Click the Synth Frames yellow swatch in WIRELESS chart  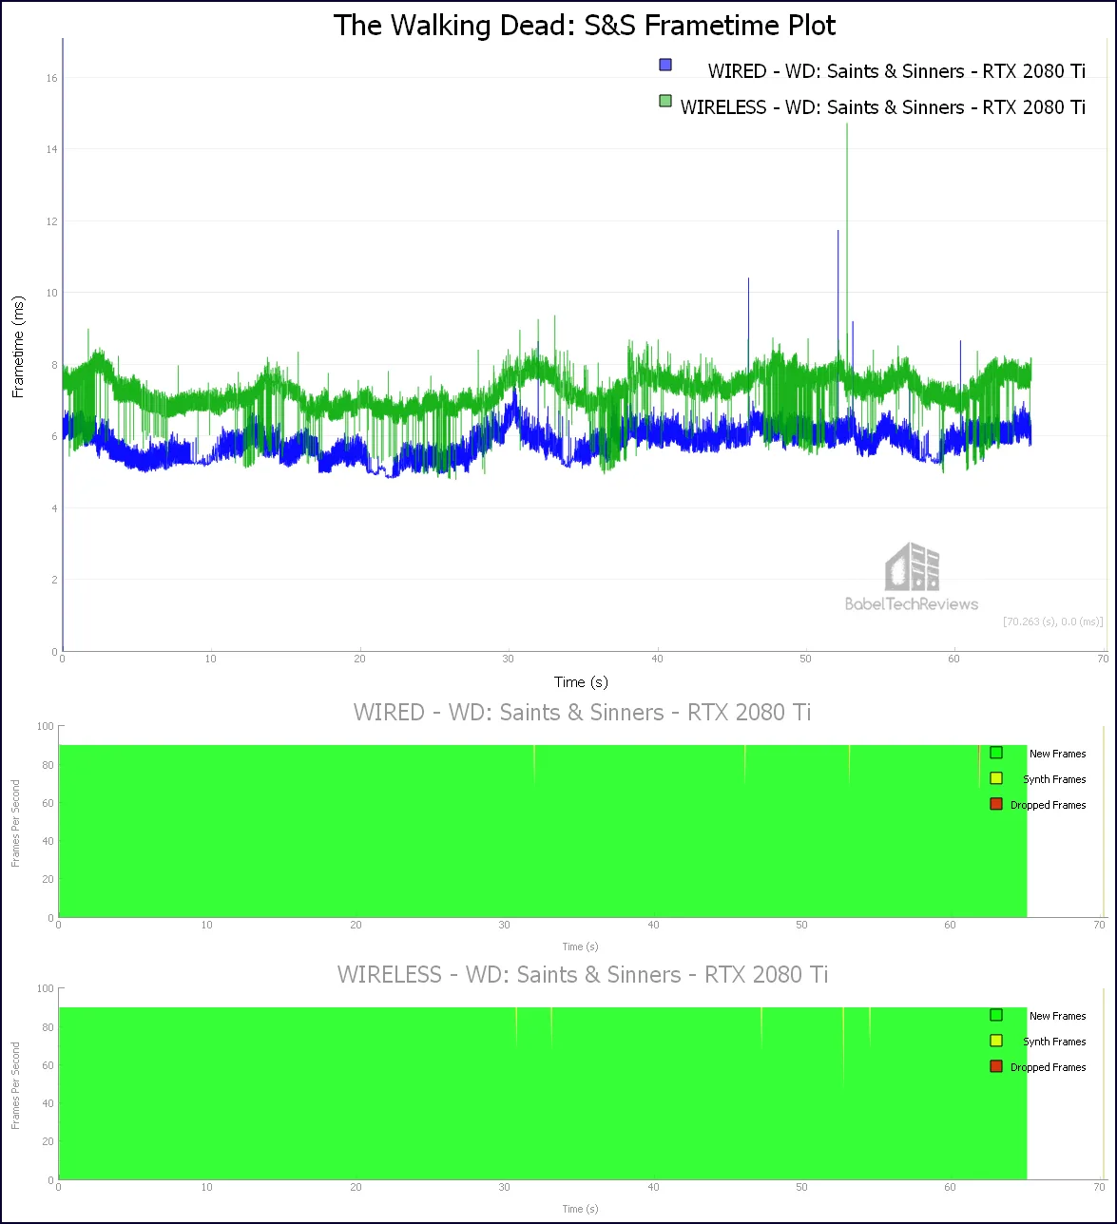(996, 1041)
